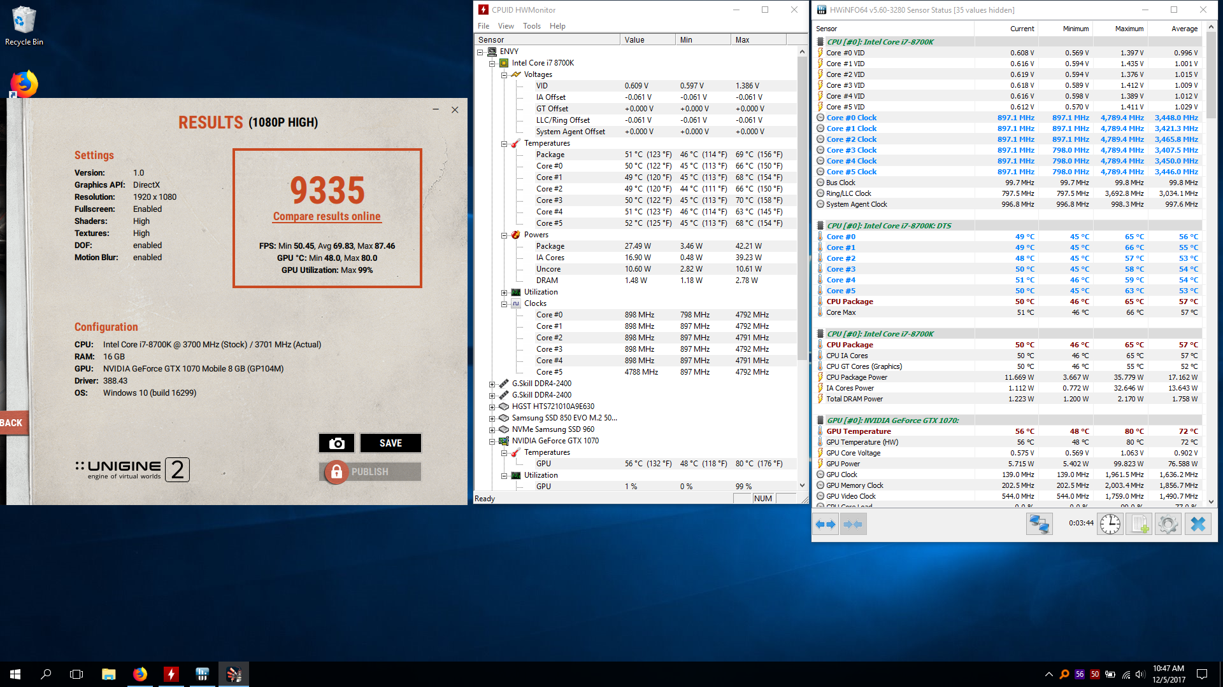Expand the HGST HTS721010A9E630 drive node
The width and height of the screenshot is (1223, 687).
pyautogui.click(x=492, y=406)
